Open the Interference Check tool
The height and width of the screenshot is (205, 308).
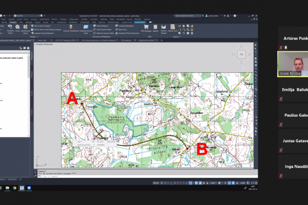tap(25, 29)
